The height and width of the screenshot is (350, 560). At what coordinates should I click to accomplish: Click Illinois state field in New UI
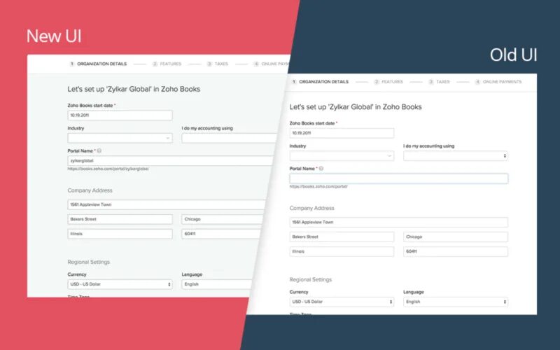coord(120,234)
